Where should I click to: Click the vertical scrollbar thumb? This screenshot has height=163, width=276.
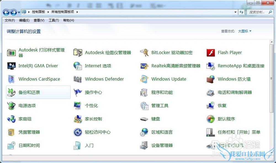tap(272, 78)
